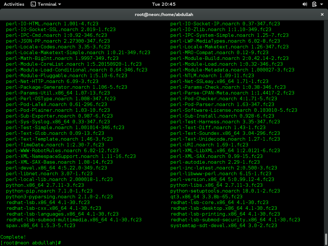Select spax.x86_64 1.5.3-5.fc23 line

tap(41, 225)
